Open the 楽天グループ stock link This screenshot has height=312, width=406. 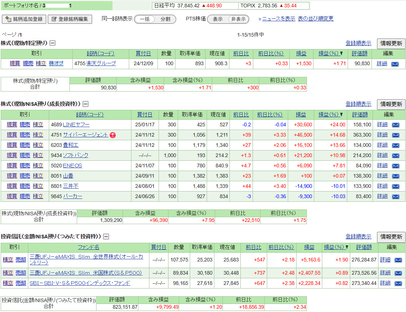tap(101, 63)
